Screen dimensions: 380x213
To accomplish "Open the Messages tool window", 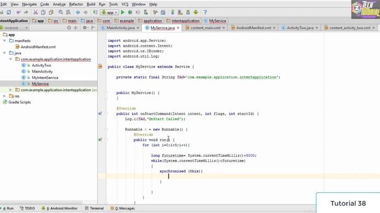I will point(123,208).
